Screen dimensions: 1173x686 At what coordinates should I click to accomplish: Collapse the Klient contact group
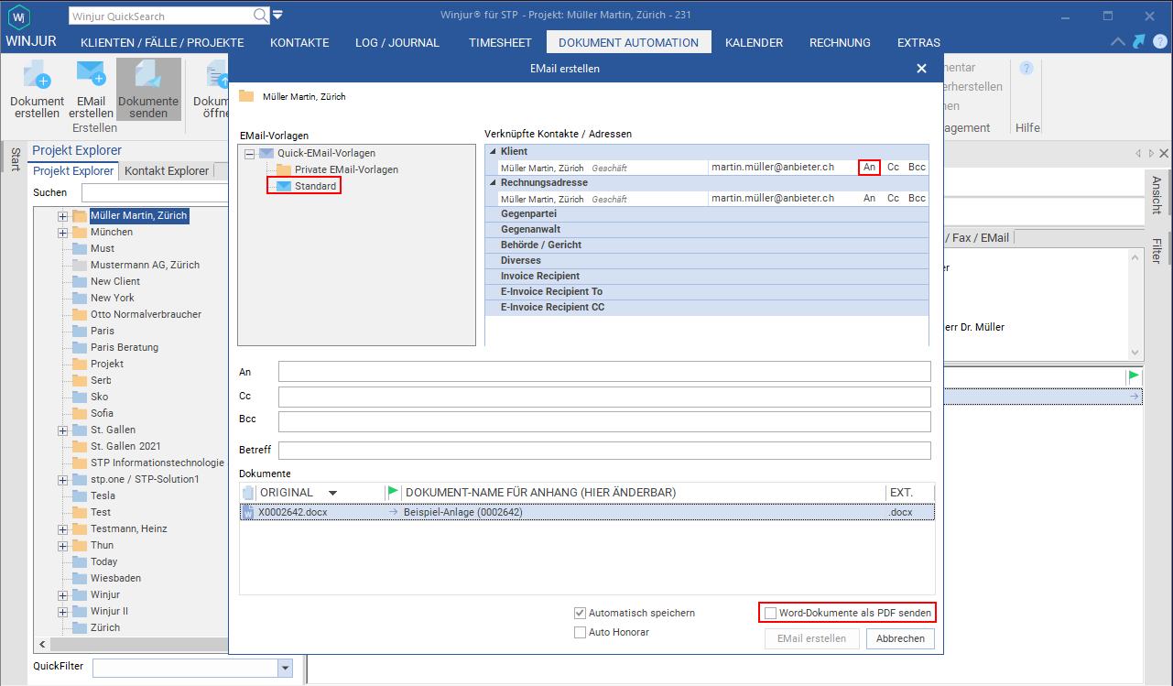493,151
